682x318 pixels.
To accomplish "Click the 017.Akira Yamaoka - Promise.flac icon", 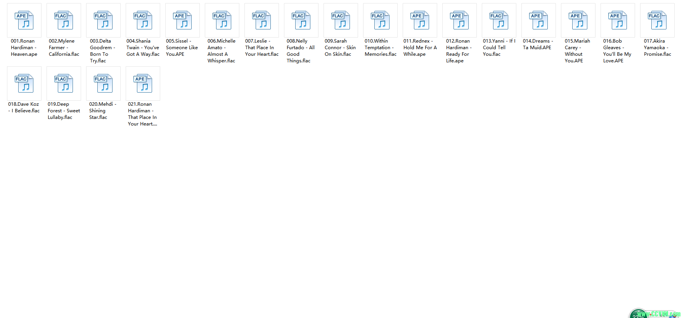I will pyautogui.click(x=657, y=20).
